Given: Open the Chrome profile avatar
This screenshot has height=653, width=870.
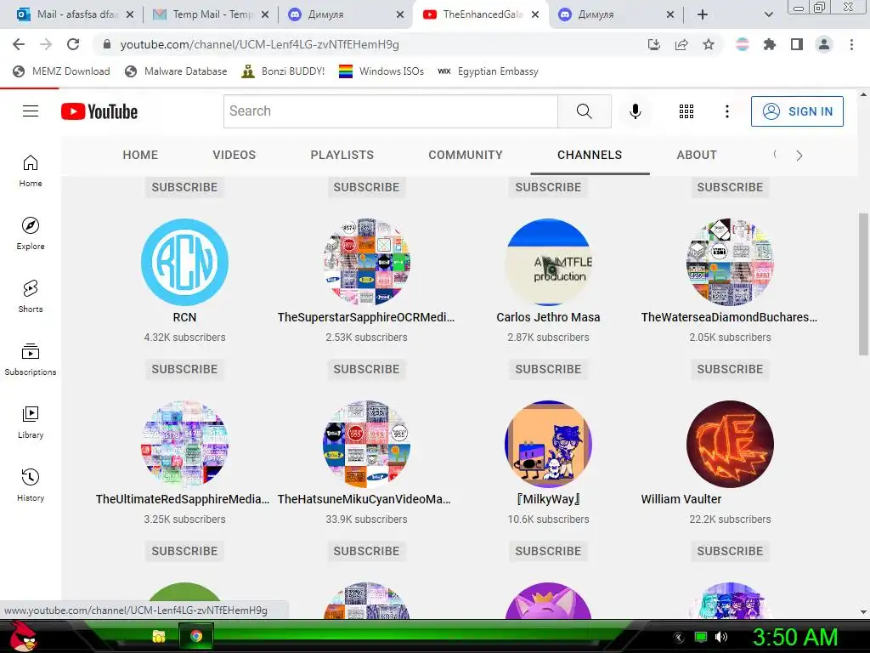Looking at the screenshot, I should [824, 44].
